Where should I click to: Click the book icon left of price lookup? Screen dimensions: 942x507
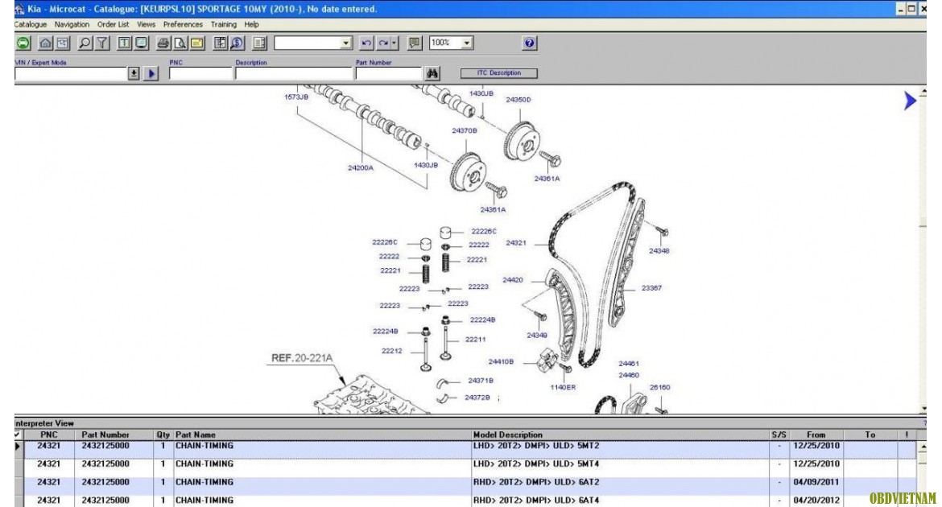[x=220, y=43]
